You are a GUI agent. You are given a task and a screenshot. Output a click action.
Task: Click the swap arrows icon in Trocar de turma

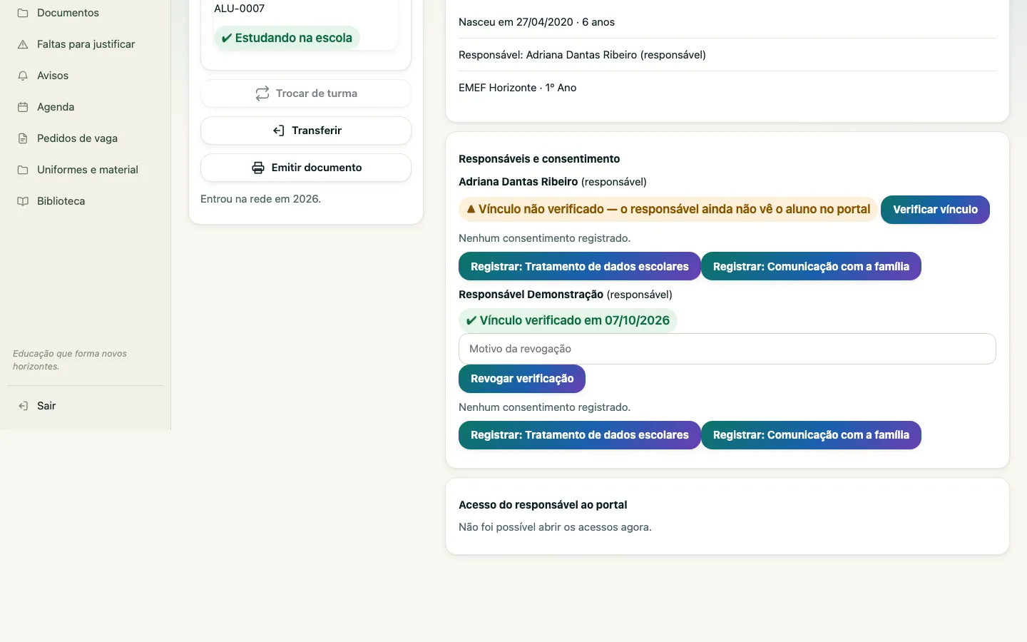(x=262, y=93)
